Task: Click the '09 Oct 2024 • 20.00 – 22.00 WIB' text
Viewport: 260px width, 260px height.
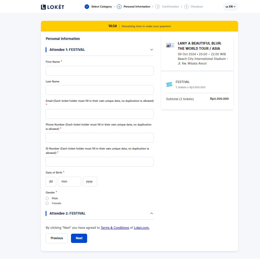Action: [202, 54]
